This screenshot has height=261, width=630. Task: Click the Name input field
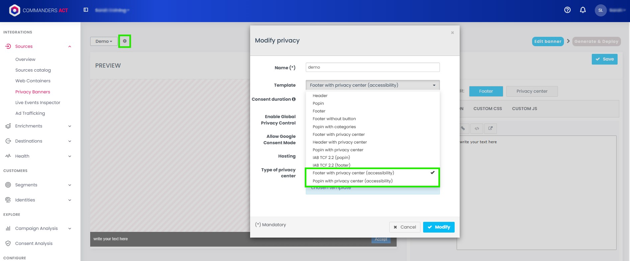[373, 67]
